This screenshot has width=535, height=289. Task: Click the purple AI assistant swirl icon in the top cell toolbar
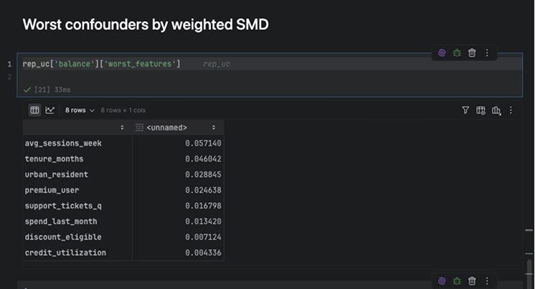tap(442, 52)
